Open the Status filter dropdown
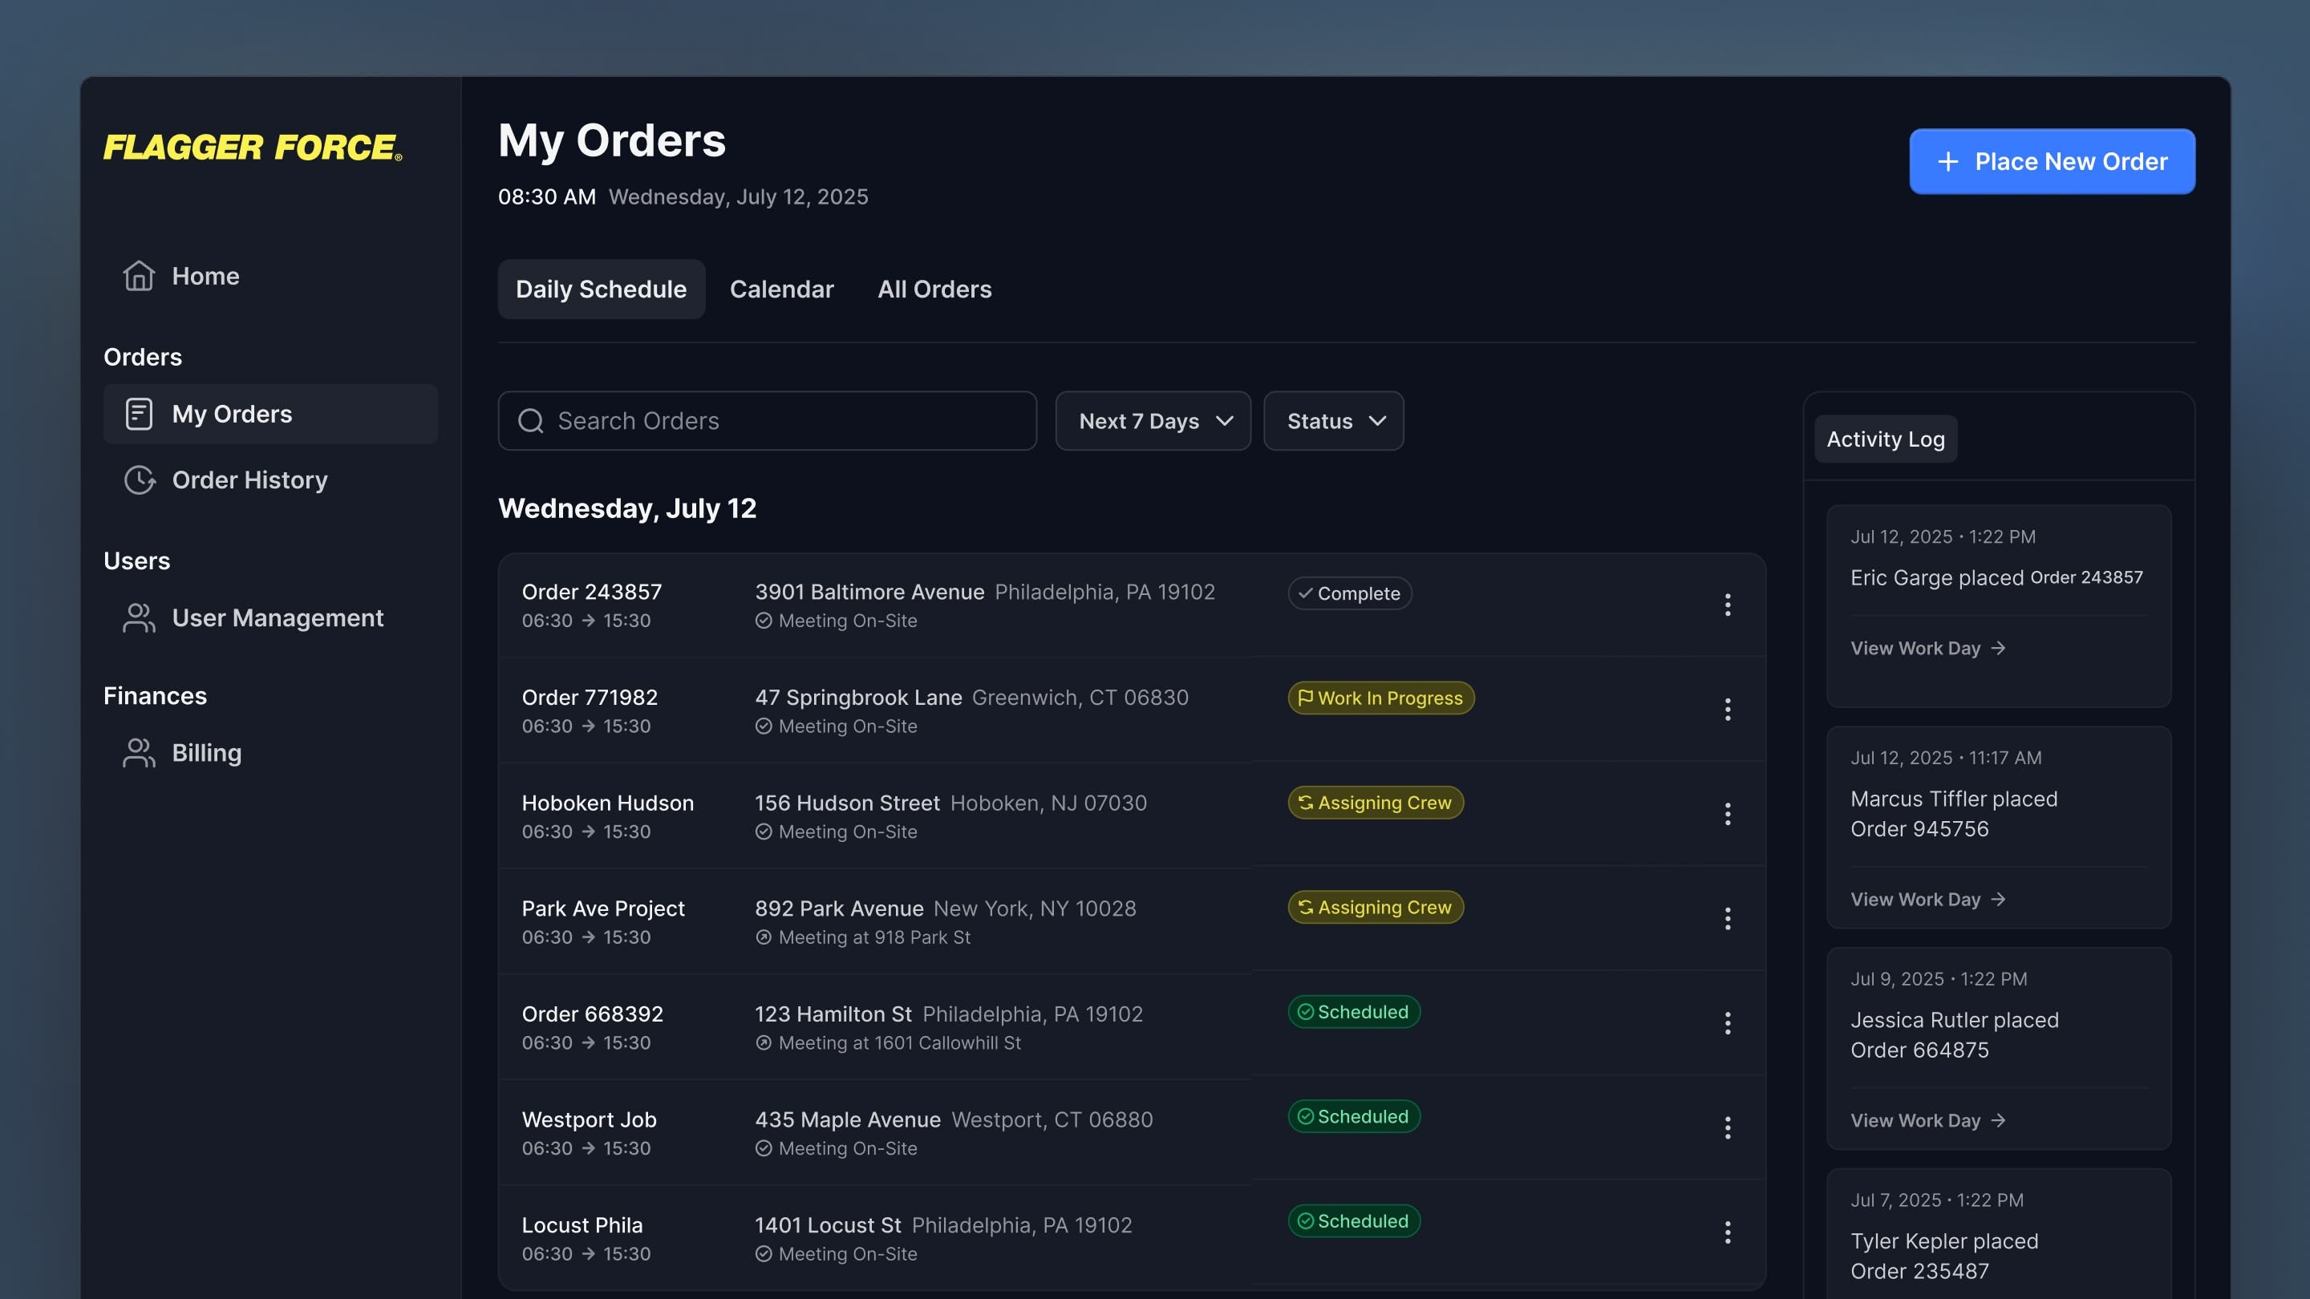The width and height of the screenshot is (2310, 1299). [x=1333, y=421]
